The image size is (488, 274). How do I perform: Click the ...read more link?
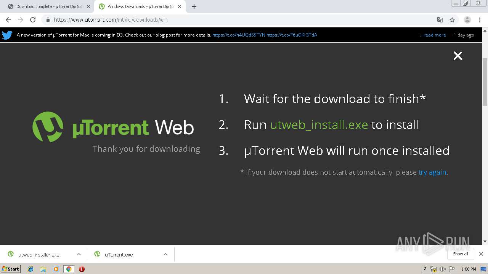[x=433, y=35]
